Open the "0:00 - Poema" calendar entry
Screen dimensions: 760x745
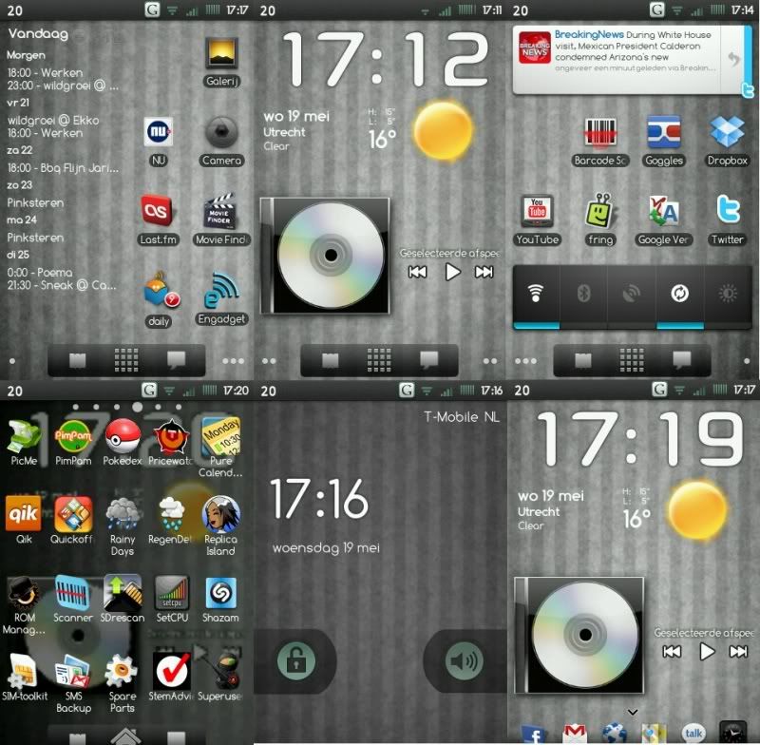point(40,273)
